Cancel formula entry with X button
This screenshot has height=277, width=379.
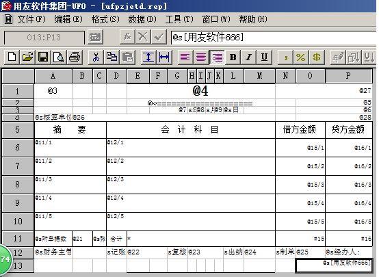click(x=143, y=37)
